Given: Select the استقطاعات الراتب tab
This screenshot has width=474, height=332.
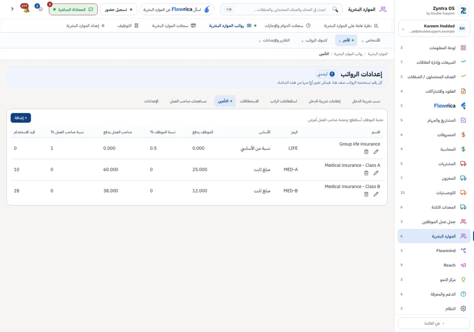Looking at the screenshot, I should coord(283,101).
